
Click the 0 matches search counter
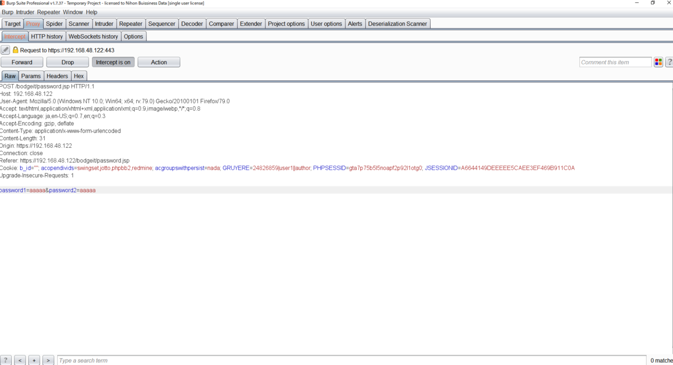(662, 361)
